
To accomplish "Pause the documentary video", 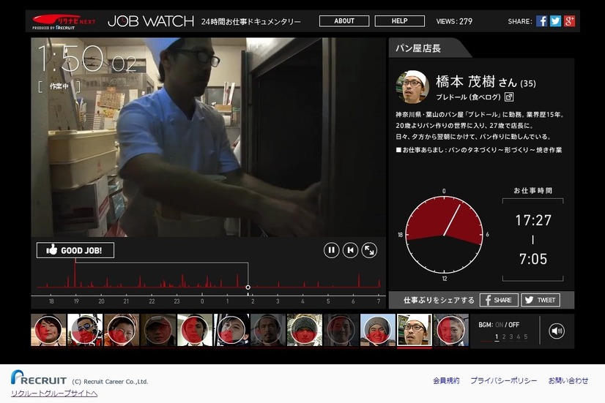I will 331,250.
